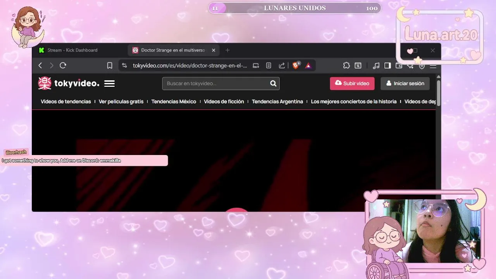
Task: Go forward in the browser history
Action: [x=52, y=65]
